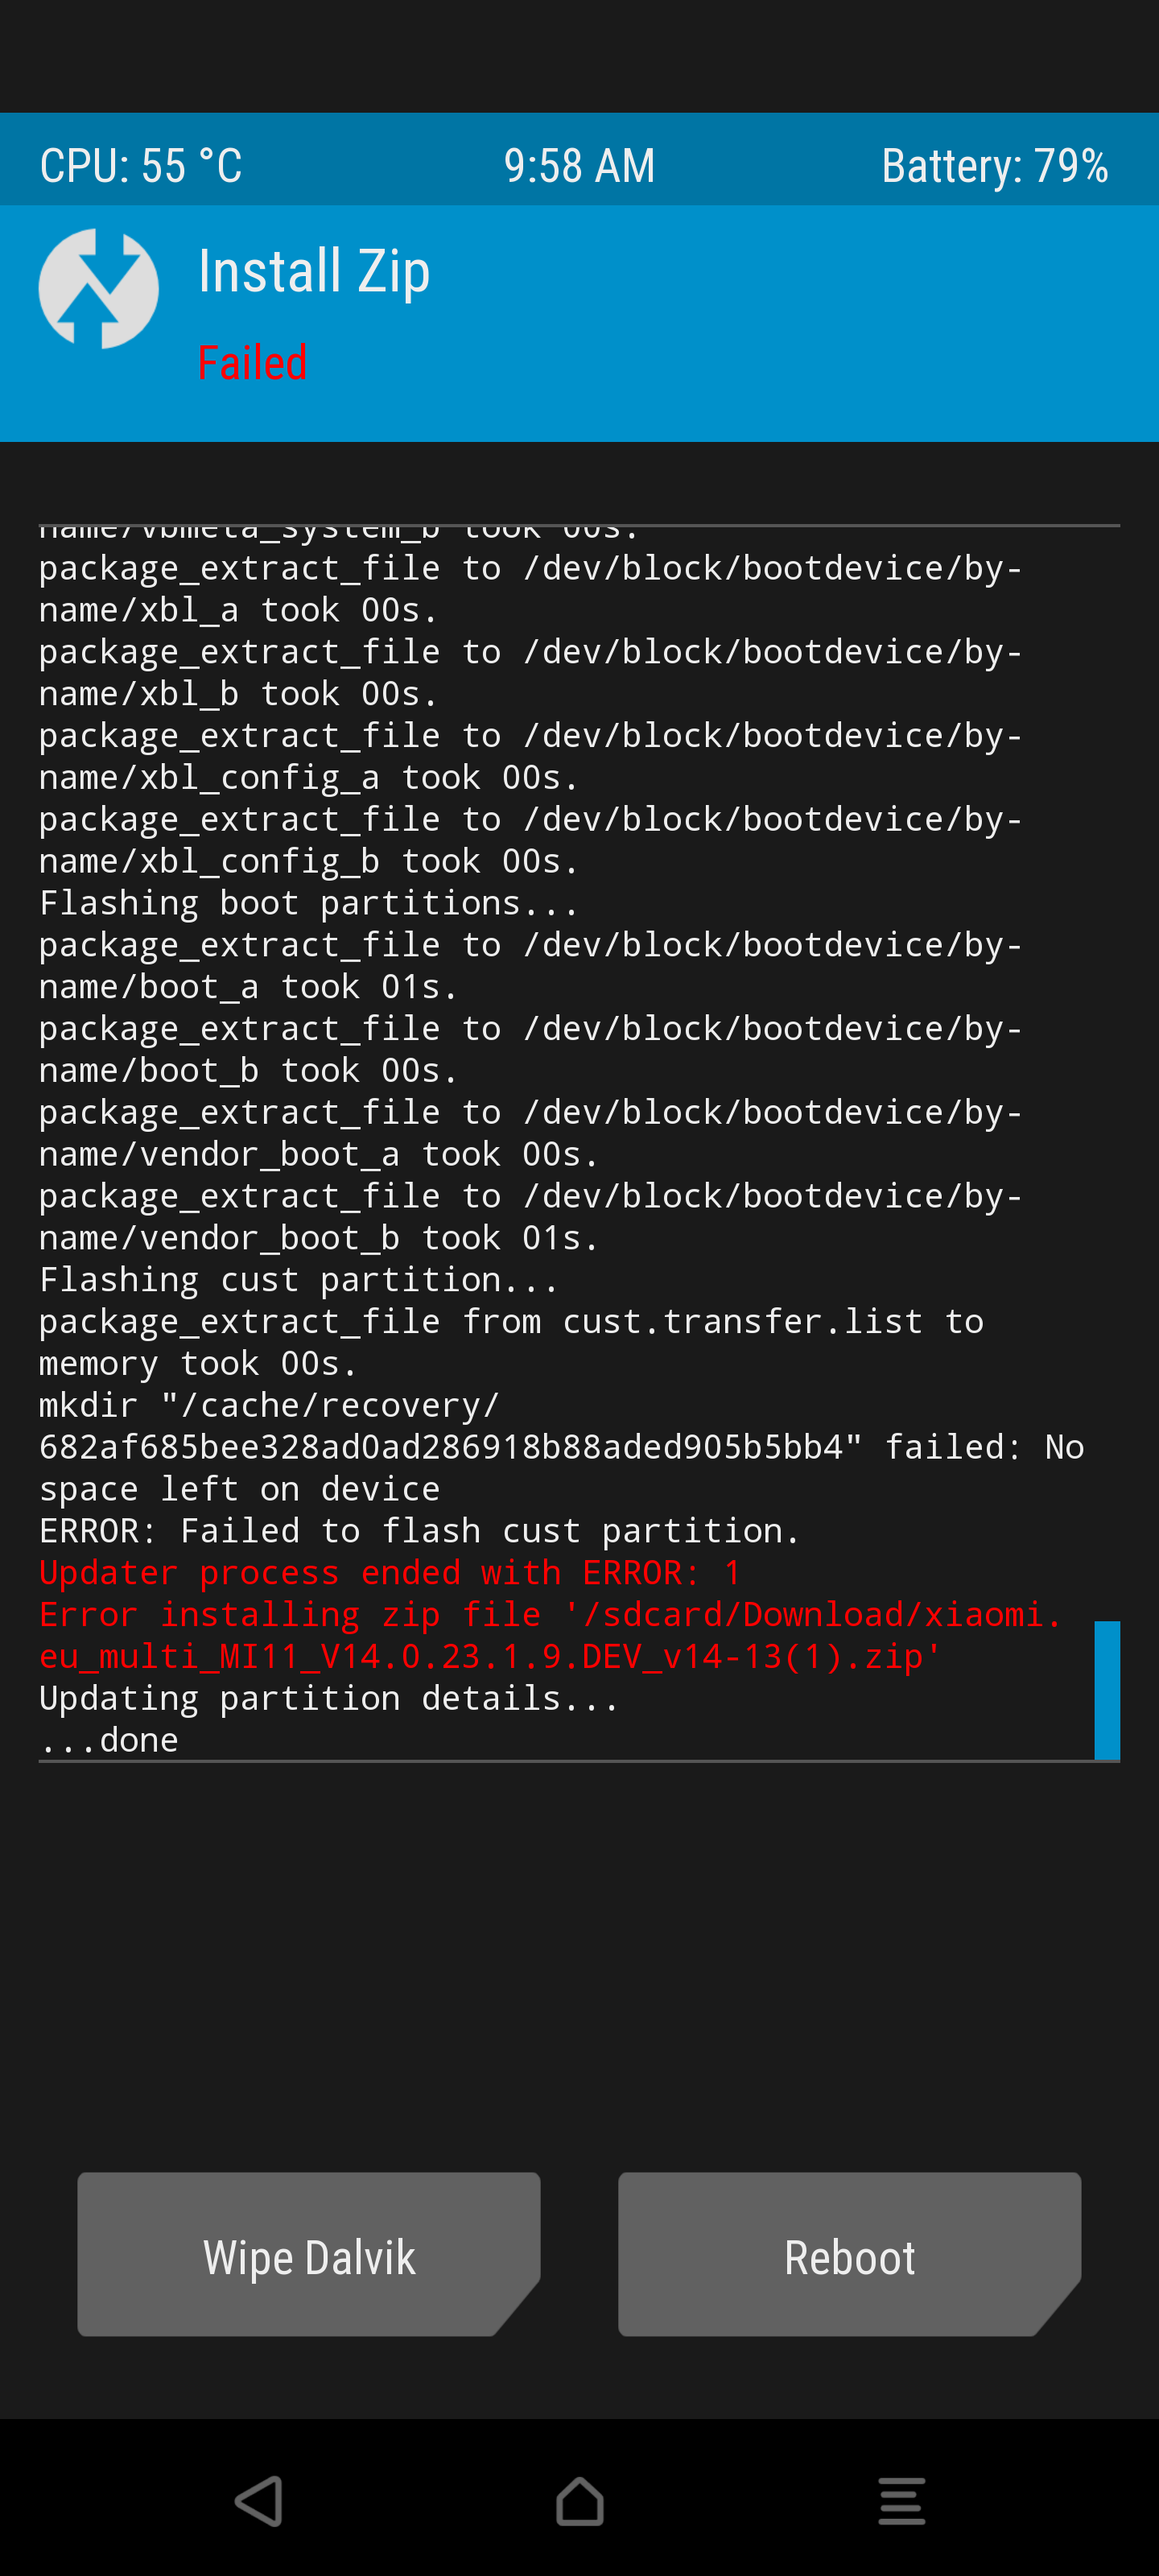Tap the 'Failed to flash cust partition' line
Image resolution: width=1159 pixels, height=2576 pixels.
pyautogui.click(x=420, y=1530)
